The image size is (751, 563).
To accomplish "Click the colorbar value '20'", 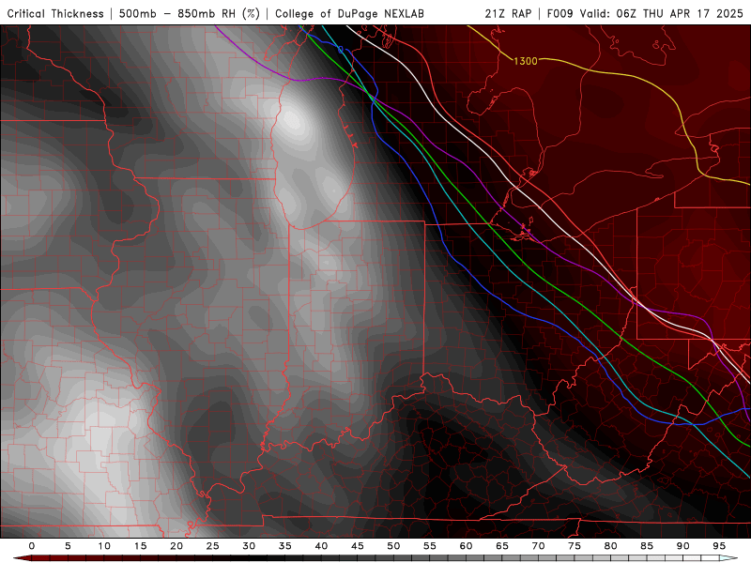I will click(x=176, y=546).
